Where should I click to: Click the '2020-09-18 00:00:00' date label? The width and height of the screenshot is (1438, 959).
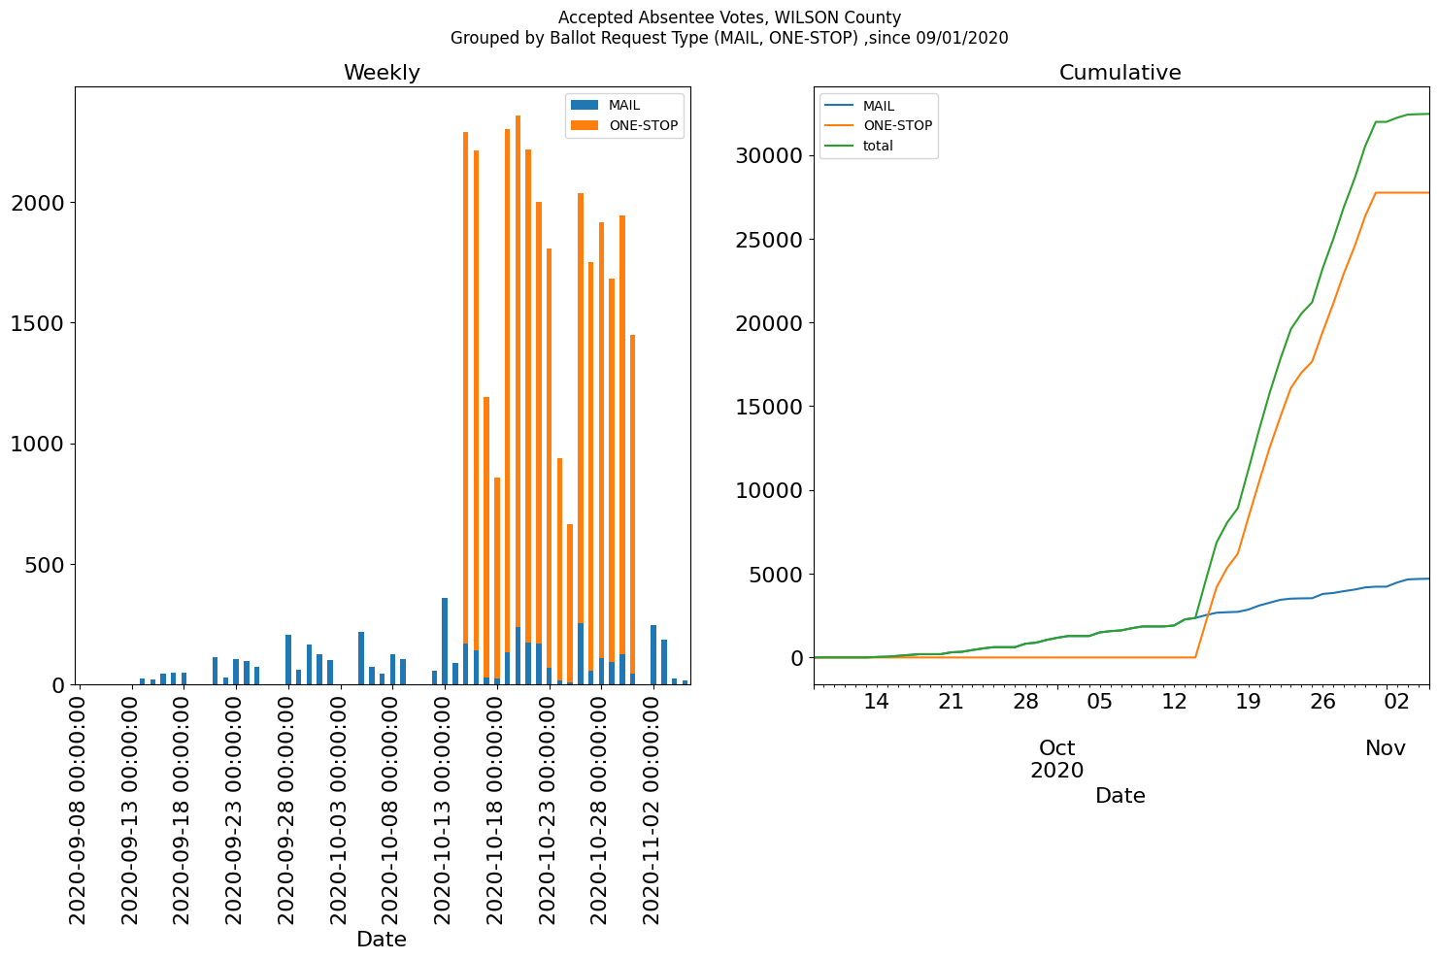(x=184, y=808)
